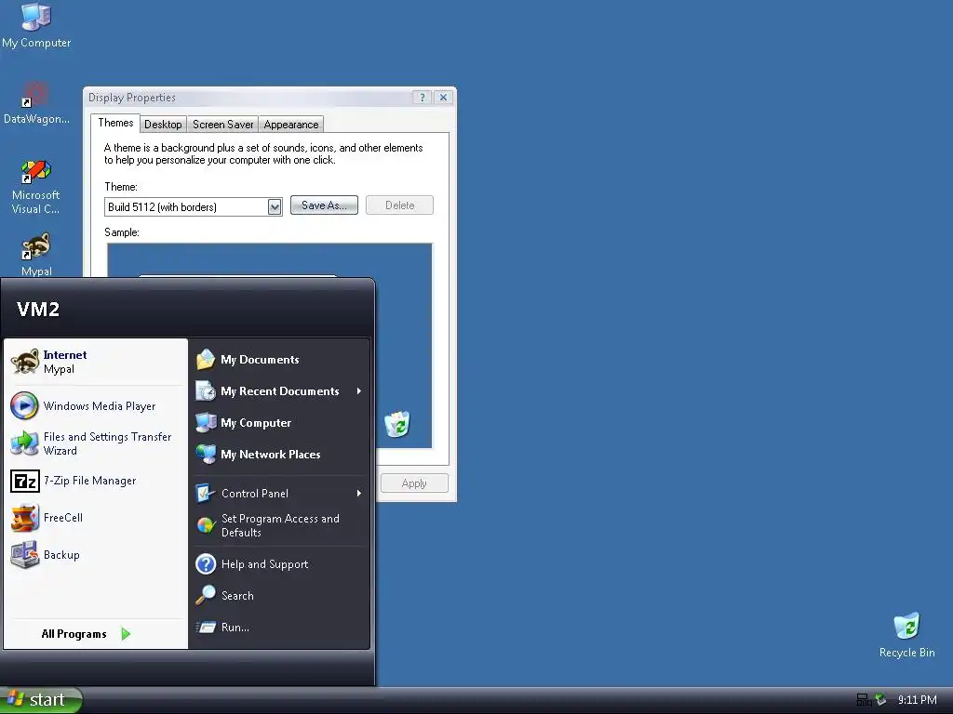Open My Network Places

(279, 454)
